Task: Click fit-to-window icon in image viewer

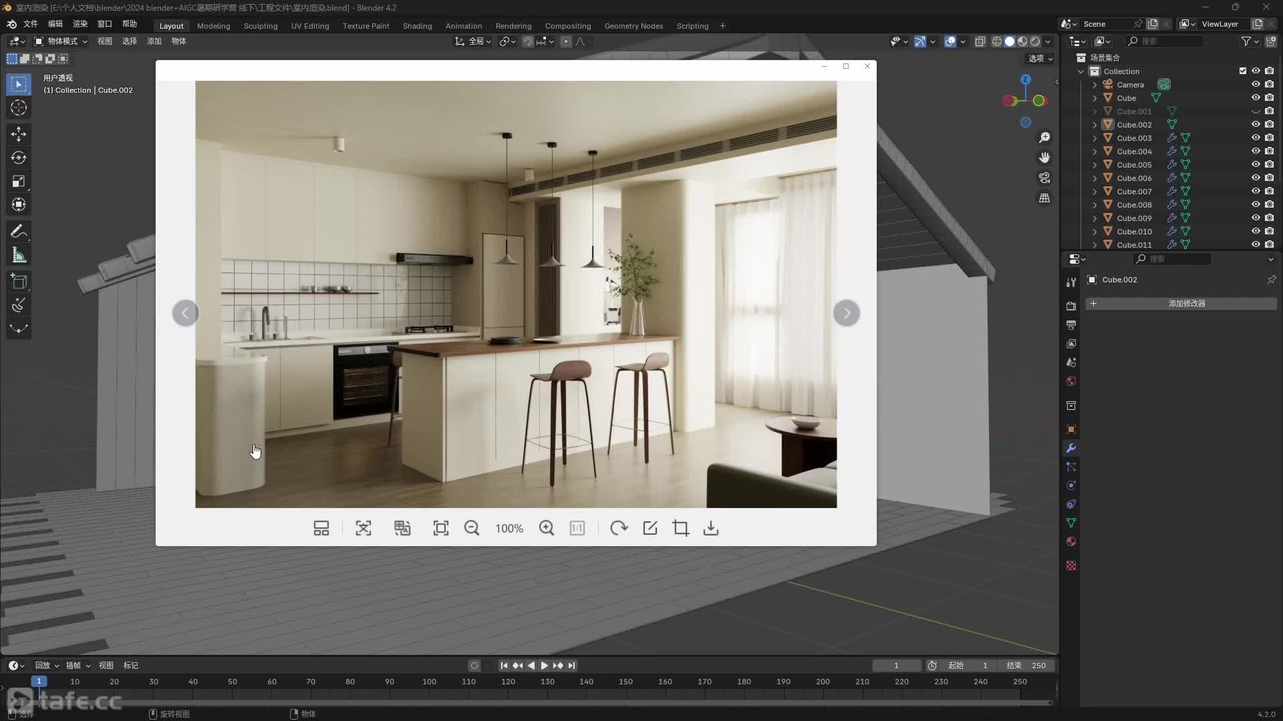Action: pyautogui.click(x=441, y=528)
